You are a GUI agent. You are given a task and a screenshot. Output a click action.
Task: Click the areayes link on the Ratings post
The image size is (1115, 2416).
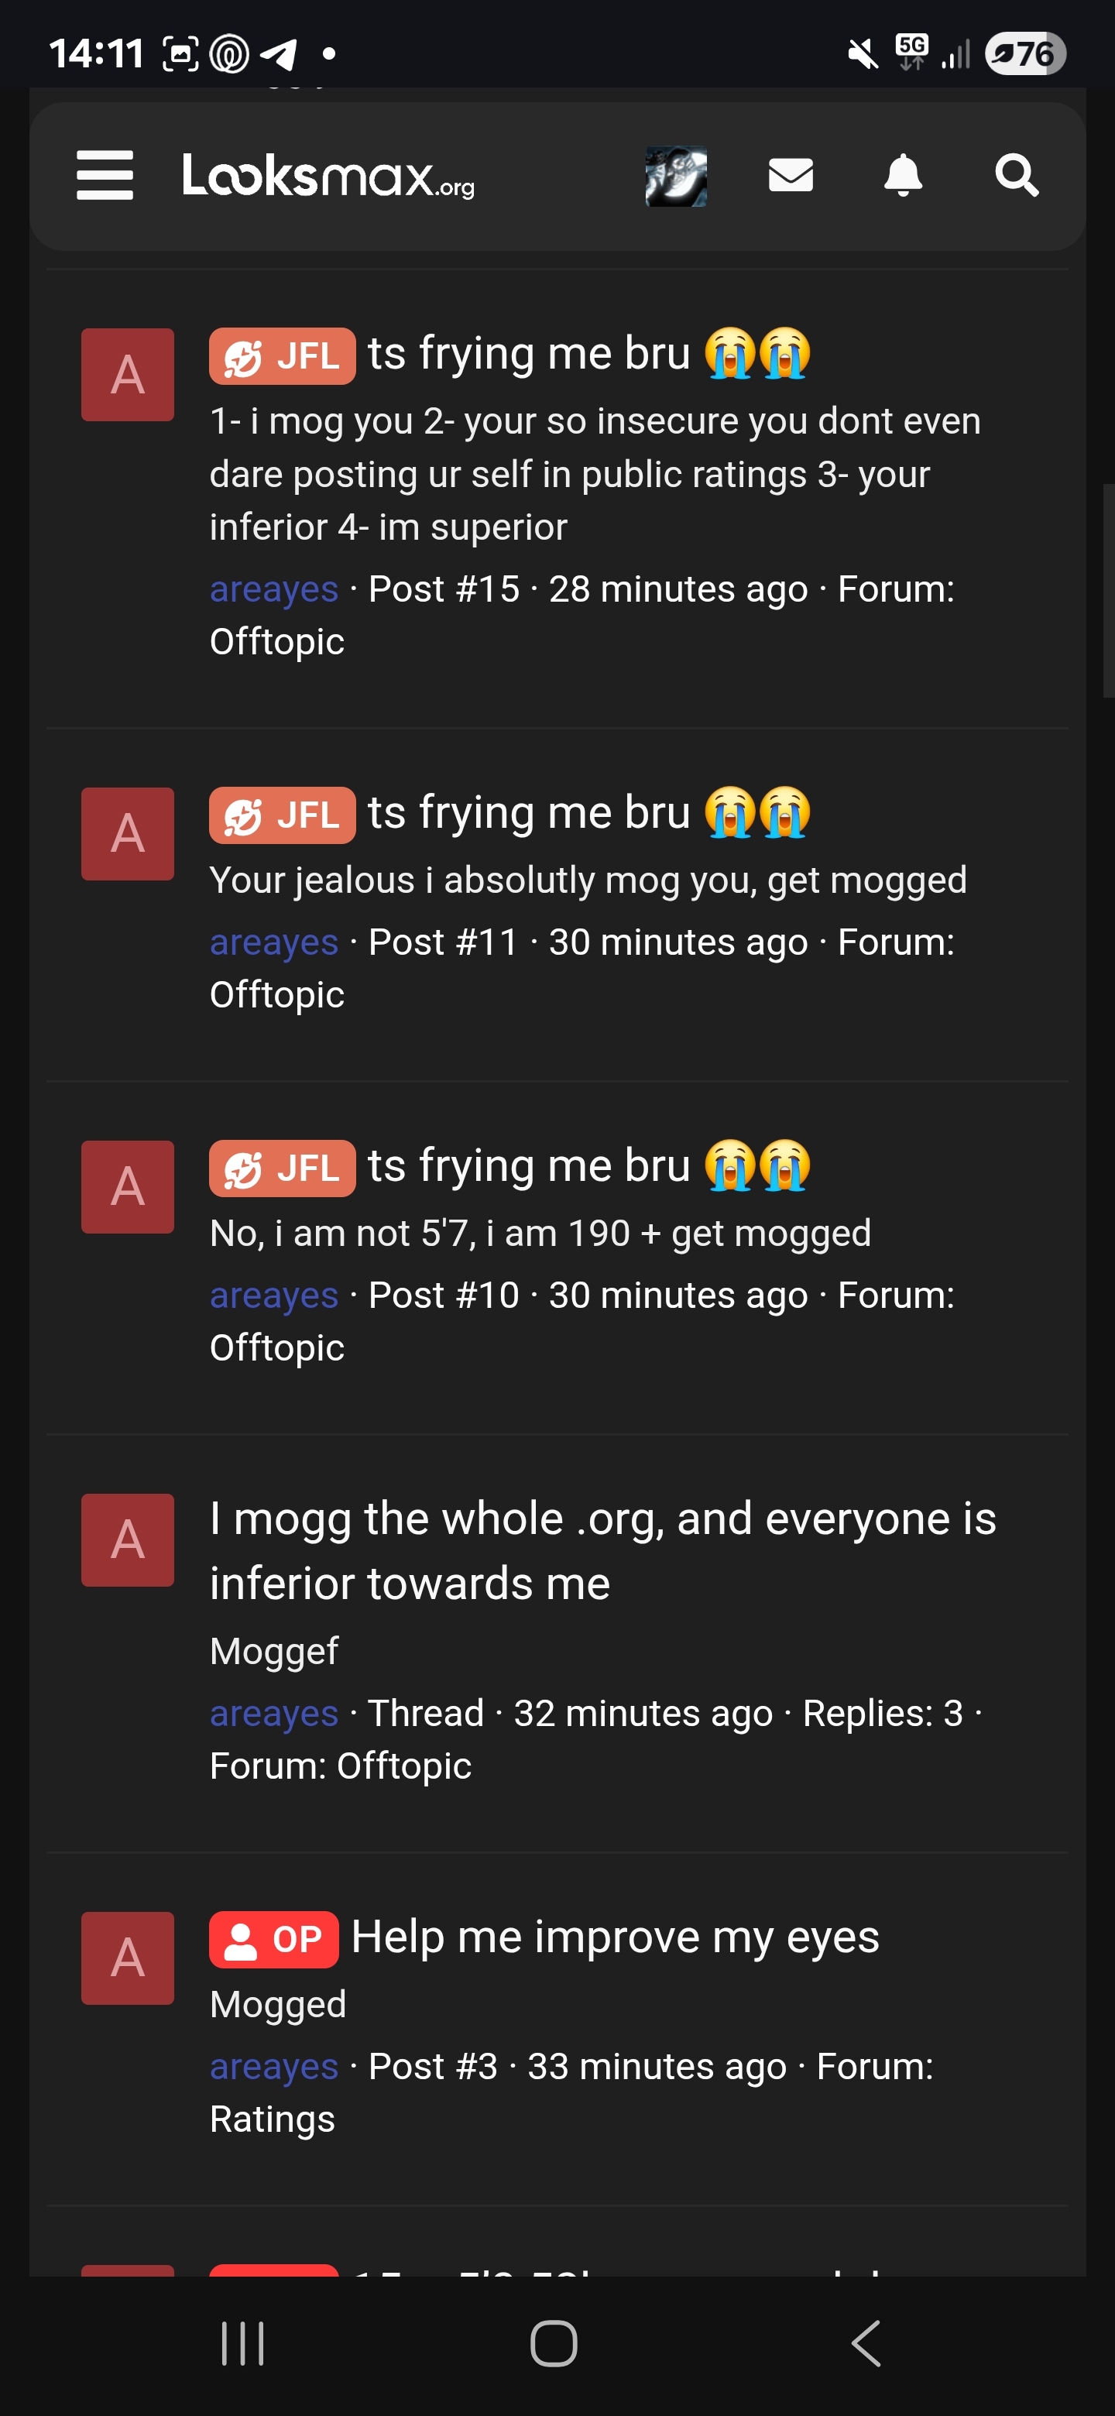click(x=273, y=2065)
